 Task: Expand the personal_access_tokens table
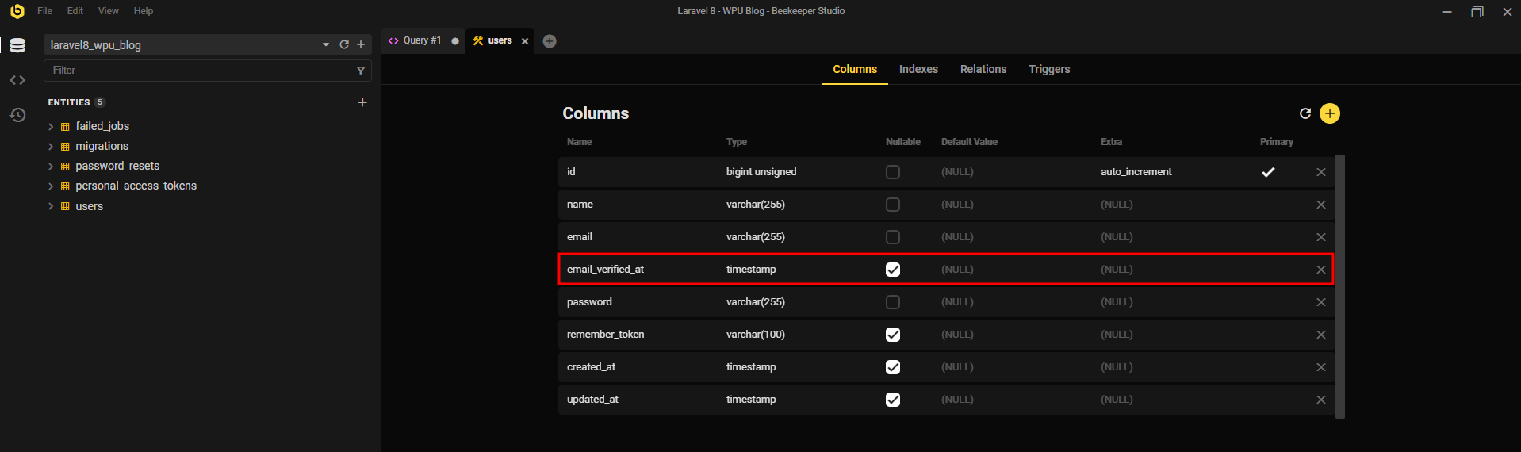(51, 186)
